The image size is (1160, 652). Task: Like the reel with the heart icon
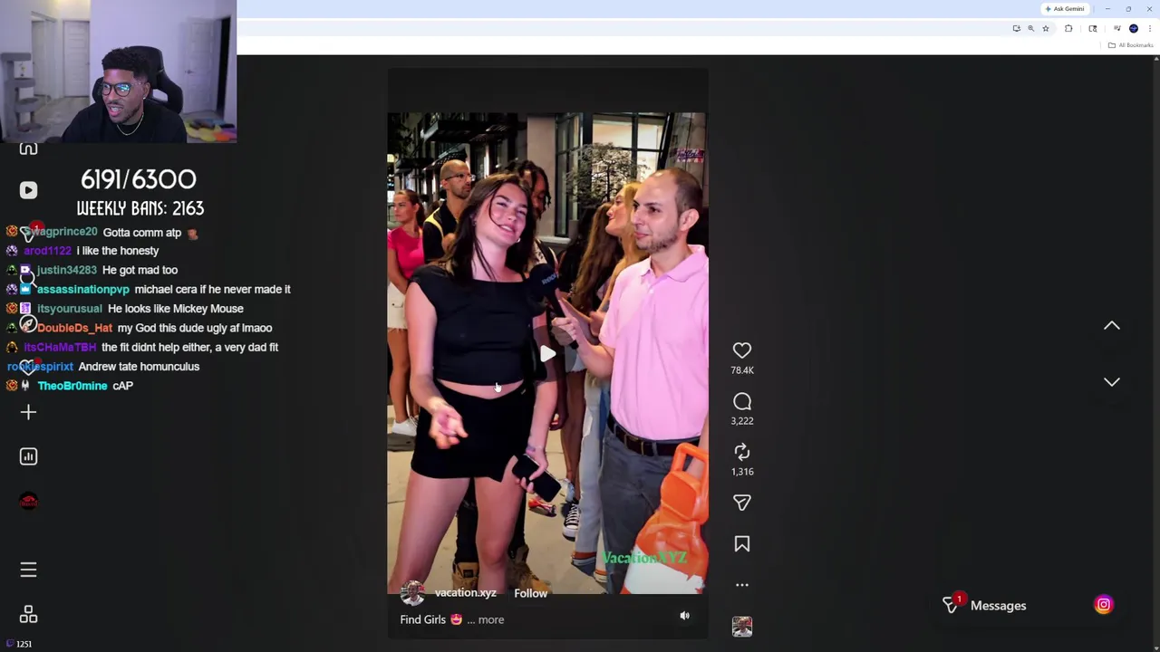click(742, 350)
